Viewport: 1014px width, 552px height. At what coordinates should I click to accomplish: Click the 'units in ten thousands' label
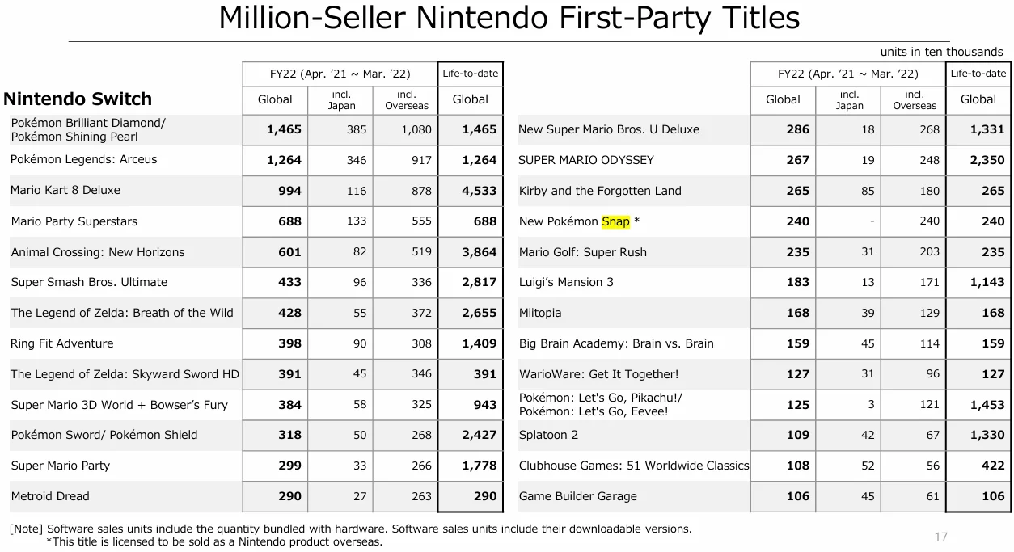click(x=941, y=52)
